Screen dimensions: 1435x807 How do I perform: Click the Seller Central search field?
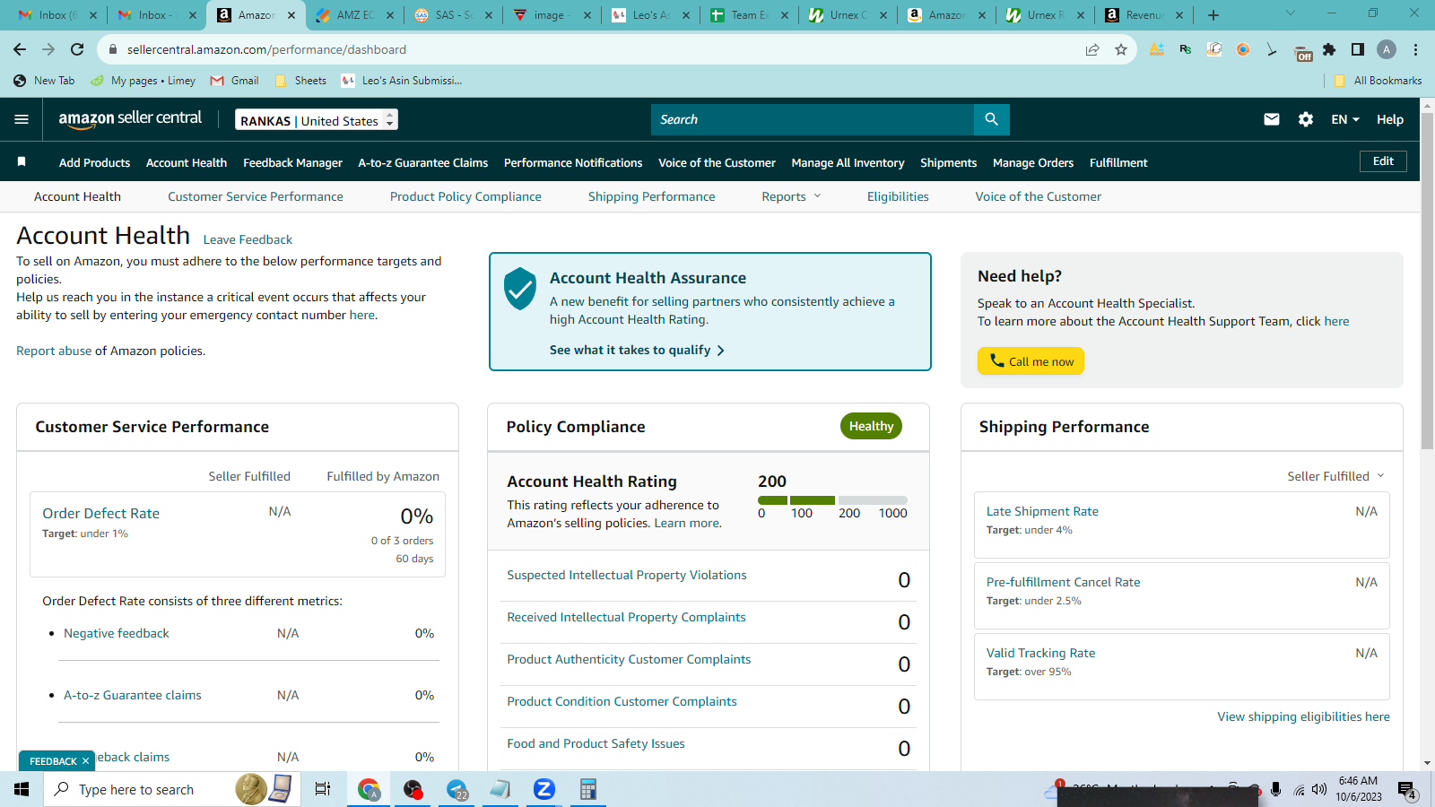pyautogui.click(x=813, y=119)
